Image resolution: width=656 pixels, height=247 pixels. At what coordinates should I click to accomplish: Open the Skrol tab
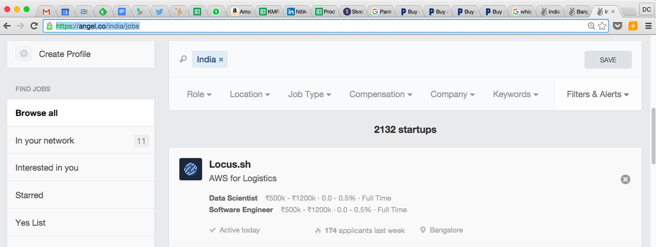coord(354,11)
